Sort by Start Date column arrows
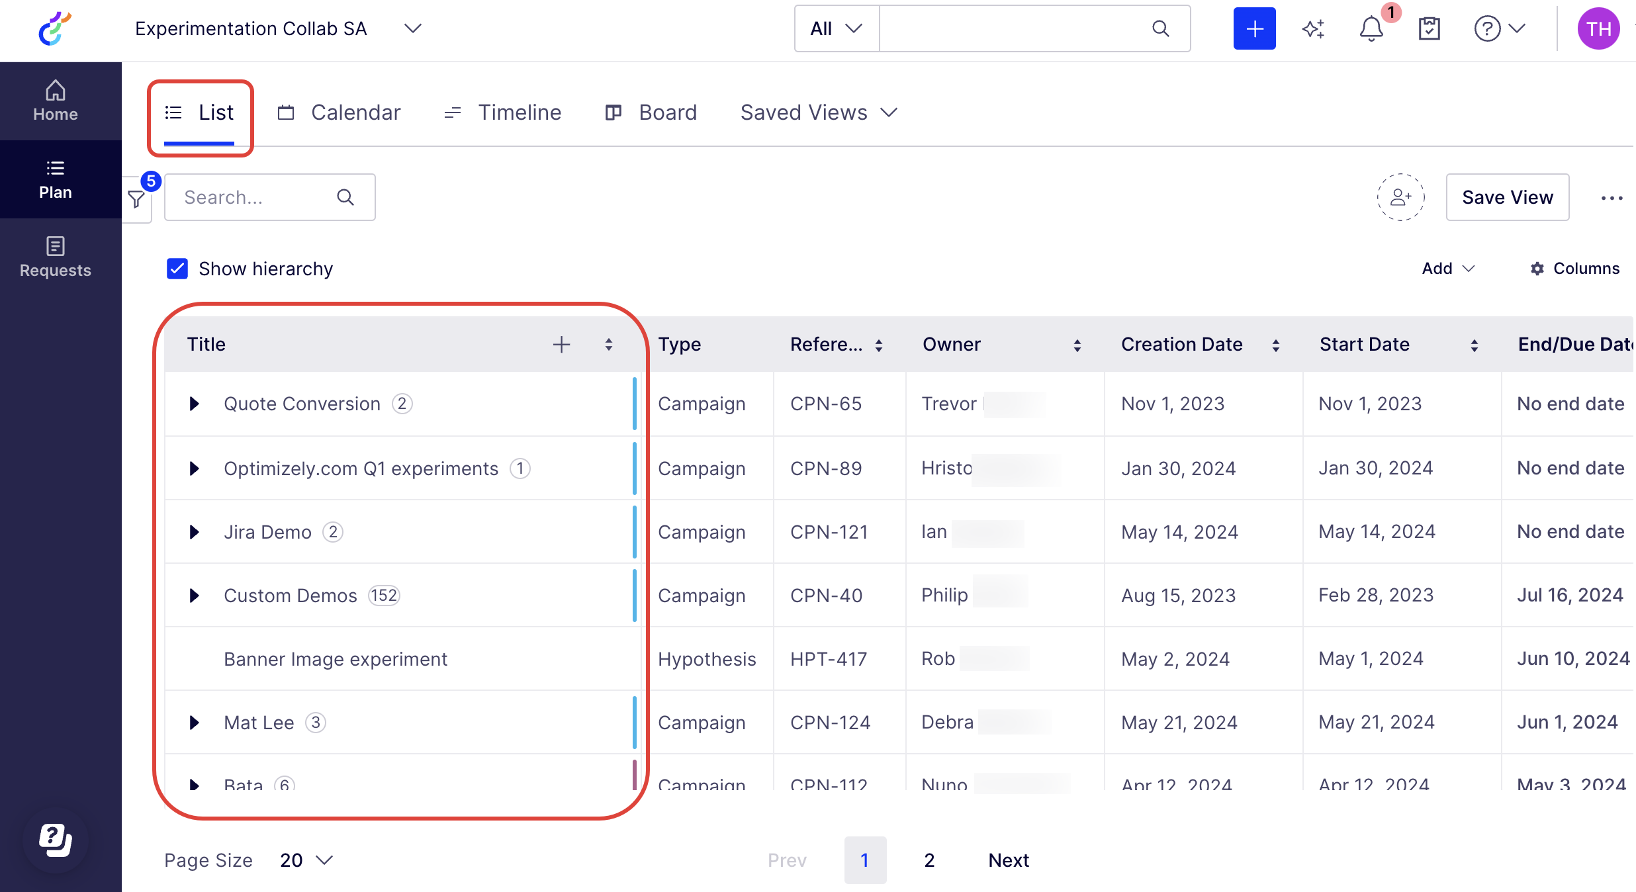 click(1475, 345)
